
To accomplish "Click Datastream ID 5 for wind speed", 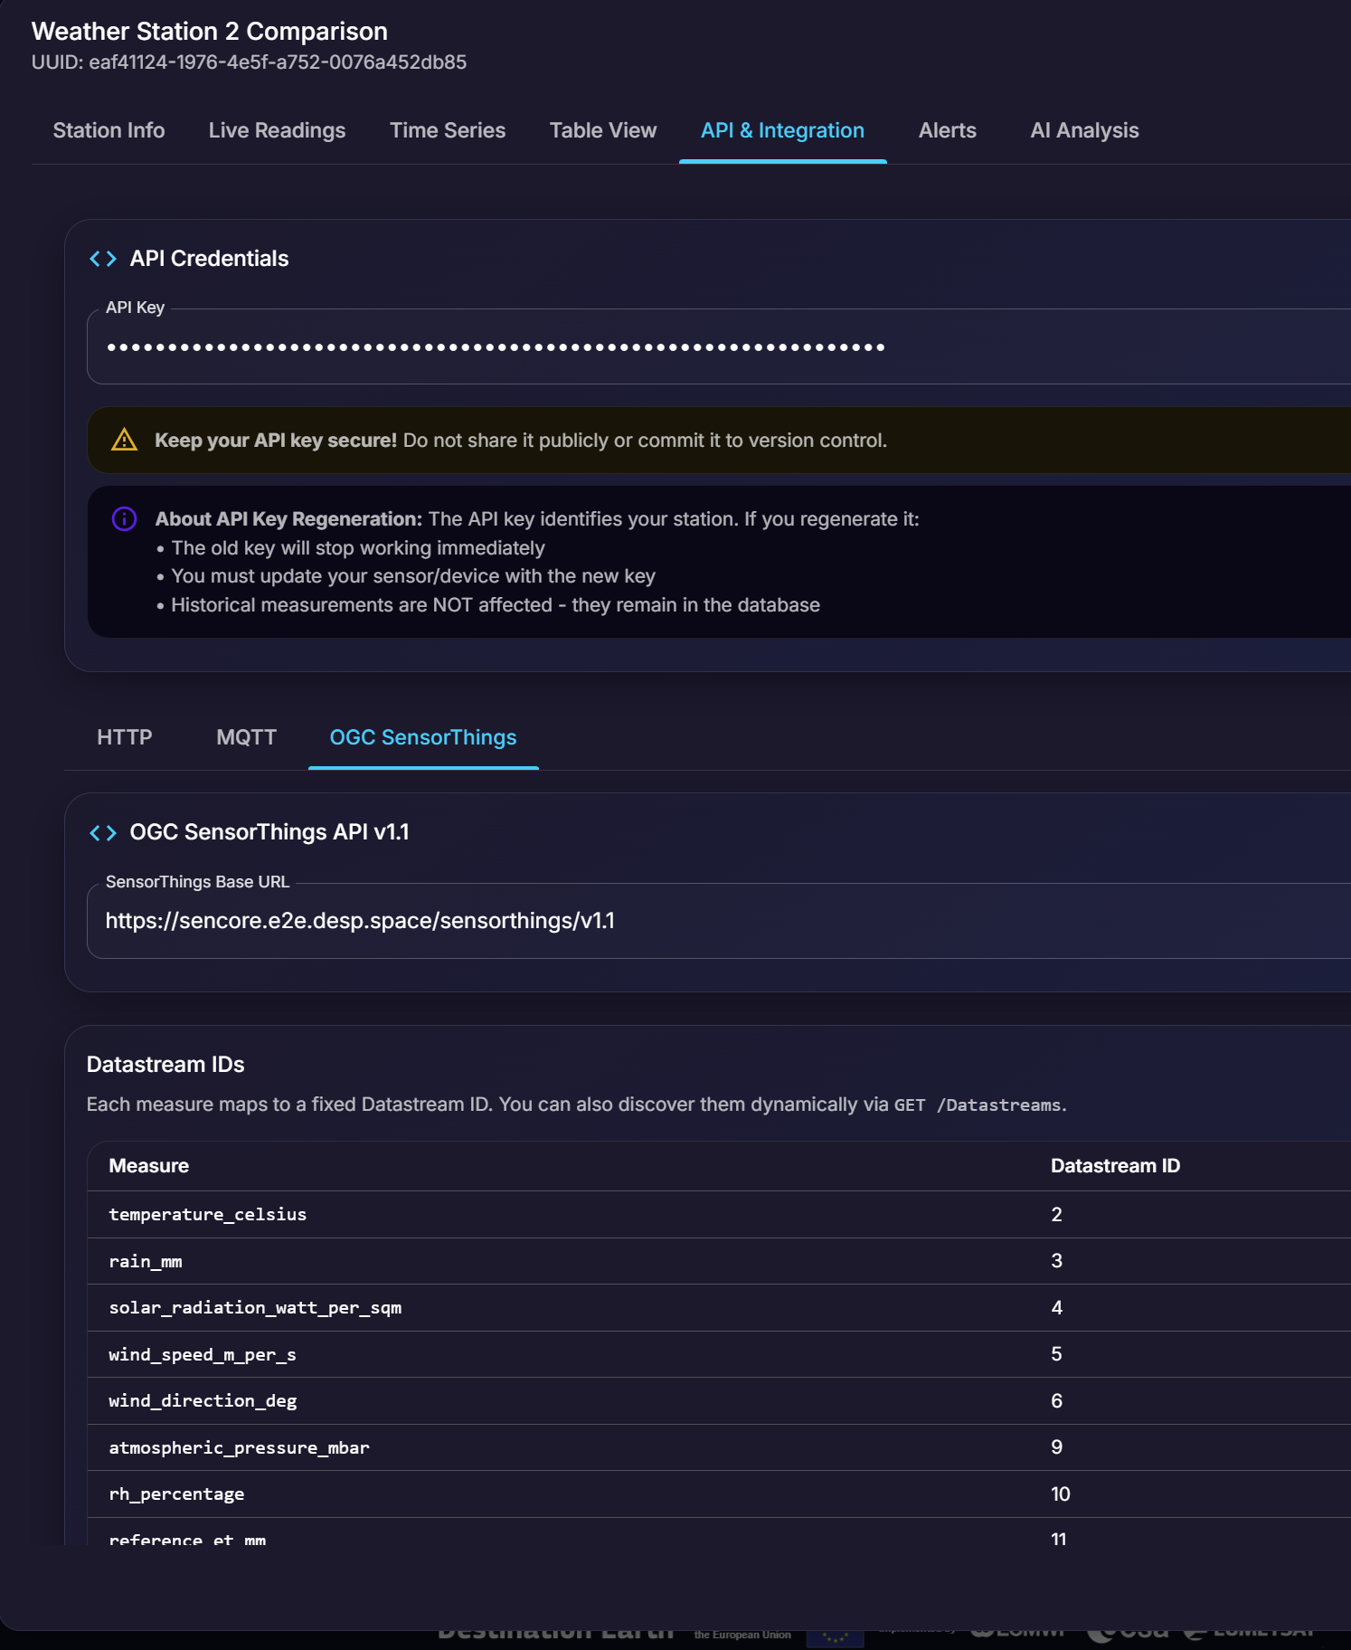I will tap(1056, 1354).
